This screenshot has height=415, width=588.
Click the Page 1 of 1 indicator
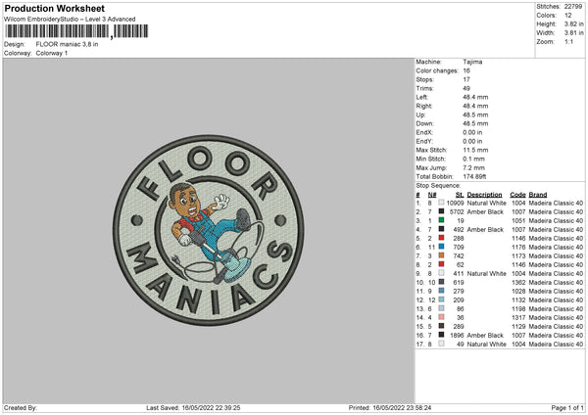567,408
